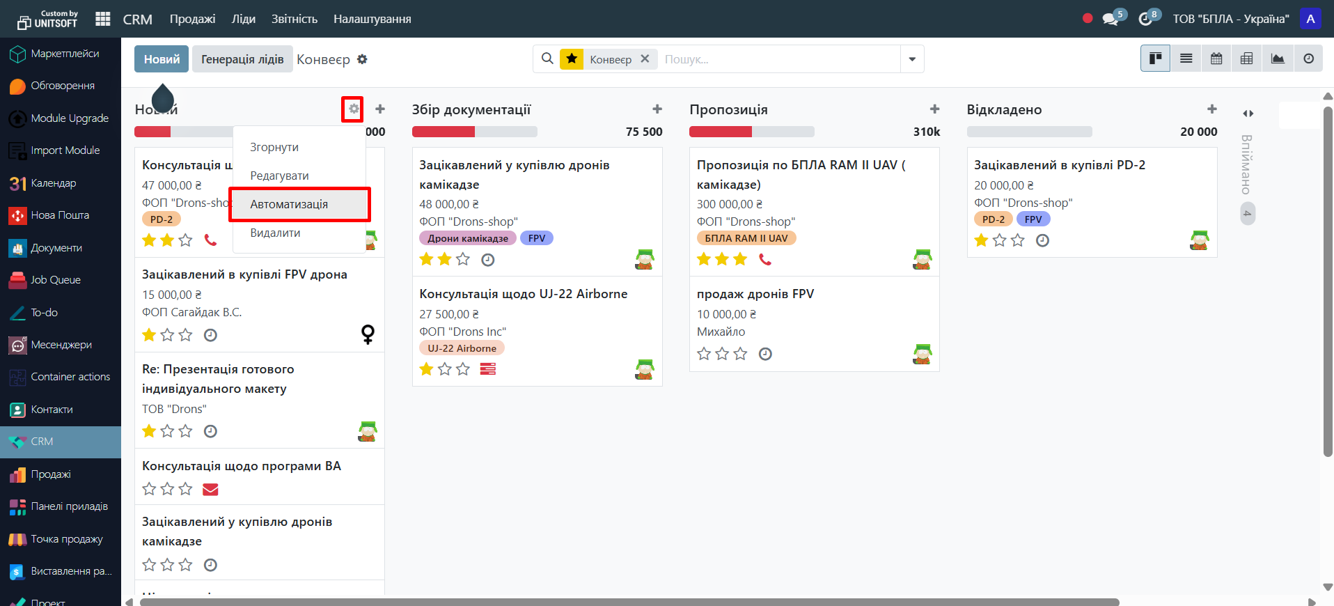Click the Збір документації progress bar
This screenshot has width=1334, height=606.
(474, 132)
